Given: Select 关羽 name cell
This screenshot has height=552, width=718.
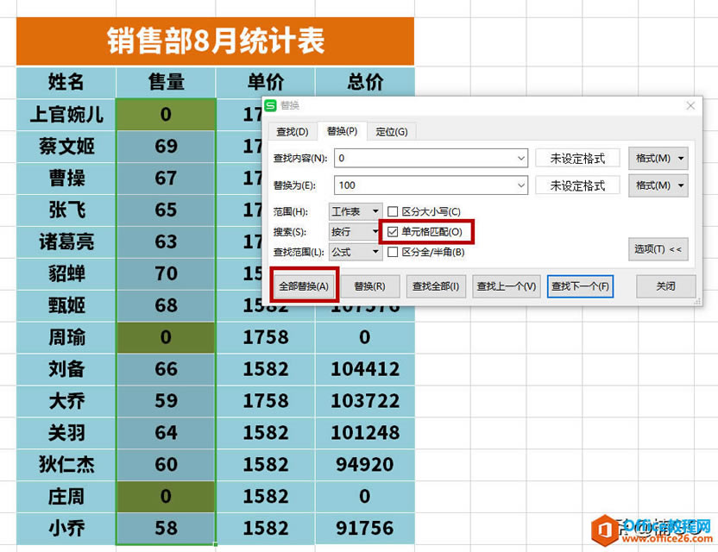Looking at the screenshot, I should click(x=66, y=432).
